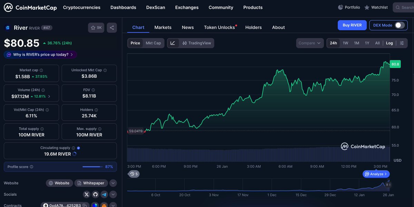Open the Compare dropdown
Screen dimensions: 414x207
pyautogui.click(x=309, y=43)
